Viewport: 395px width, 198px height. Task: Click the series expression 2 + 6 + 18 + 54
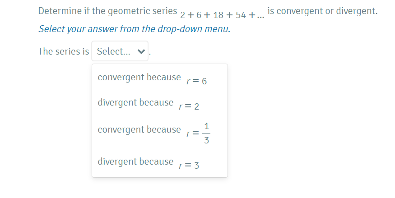(x=212, y=15)
